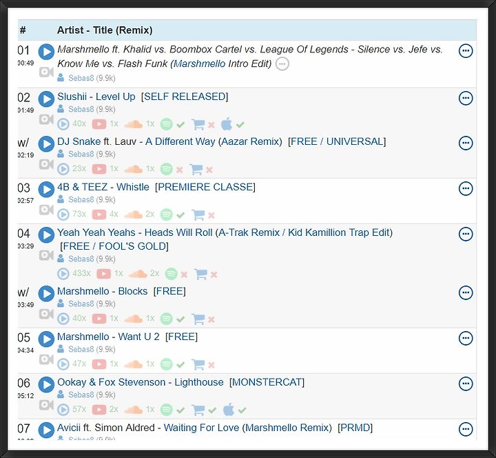Add video for A Different Way
The image size is (496, 458).
pyautogui.click(x=46, y=164)
